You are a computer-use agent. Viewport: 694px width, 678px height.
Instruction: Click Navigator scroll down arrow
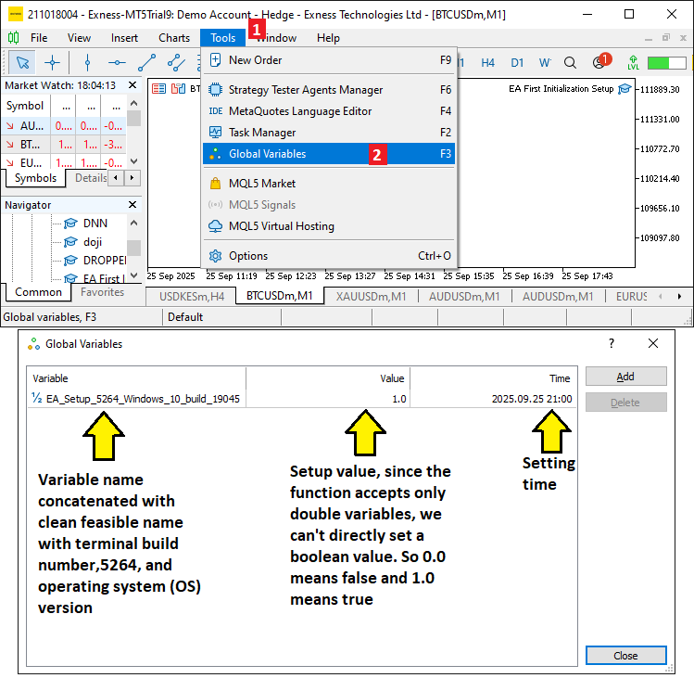pos(134,275)
